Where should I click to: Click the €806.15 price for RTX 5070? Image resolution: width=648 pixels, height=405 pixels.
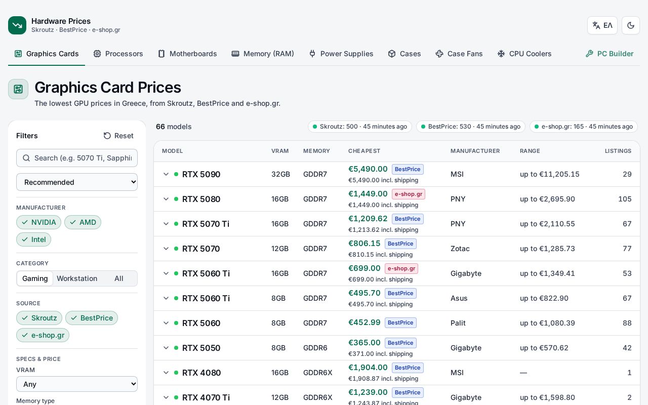(x=364, y=244)
